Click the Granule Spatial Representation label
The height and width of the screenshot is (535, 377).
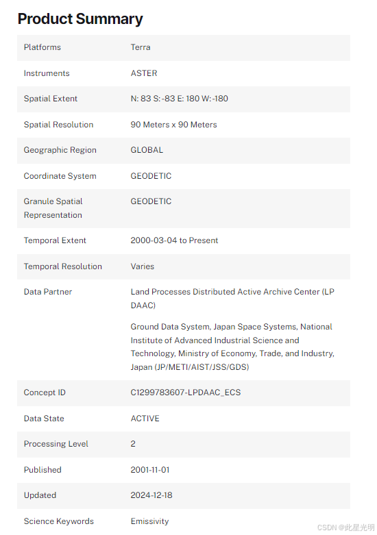click(x=53, y=208)
